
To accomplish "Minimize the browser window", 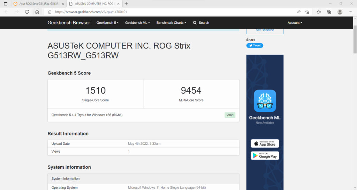I will [x=330, y=3].
